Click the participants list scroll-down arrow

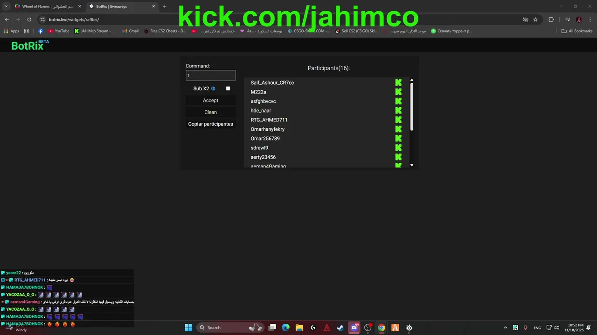click(x=412, y=165)
